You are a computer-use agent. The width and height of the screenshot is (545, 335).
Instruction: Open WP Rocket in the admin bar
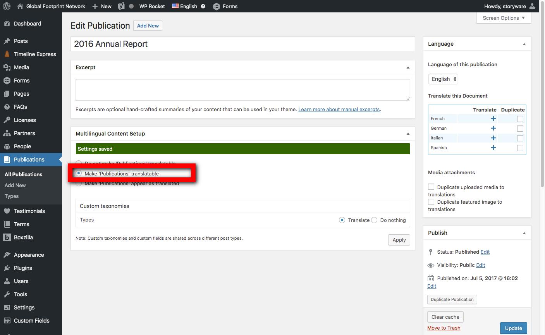pyautogui.click(x=152, y=6)
